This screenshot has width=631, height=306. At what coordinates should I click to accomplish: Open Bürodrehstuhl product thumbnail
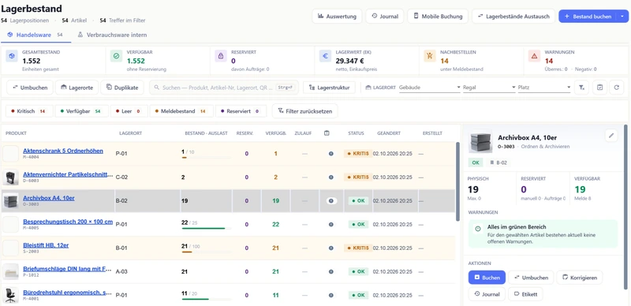(10, 295)
